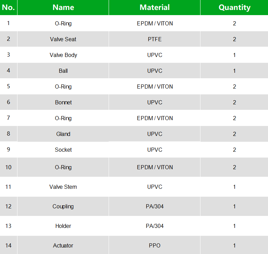Click the EPDM / VITON cell in row 1
The image size is (268, 254).
coord(155,23)
